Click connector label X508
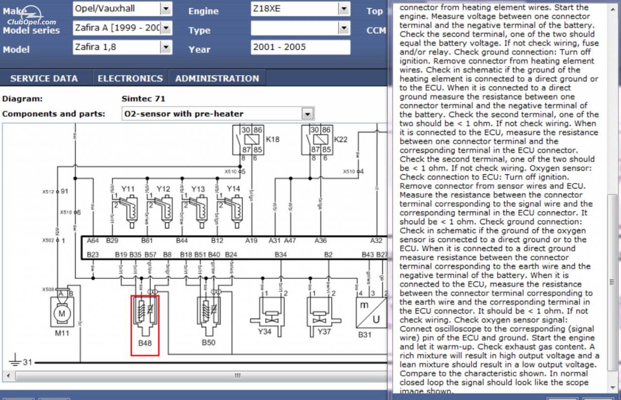621x400 pixels. coord(49,289)
